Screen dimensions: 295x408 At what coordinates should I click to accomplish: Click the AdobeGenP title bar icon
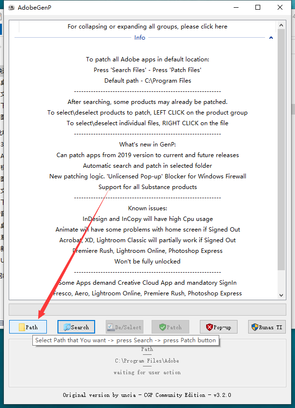[x=11, y=8]
